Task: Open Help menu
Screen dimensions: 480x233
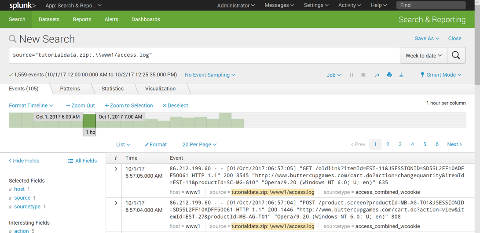Action: click(379, 5)
